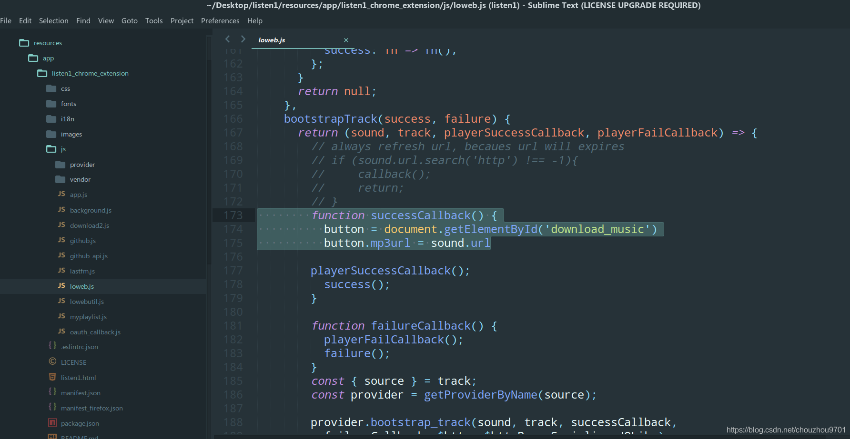Go forward with the right arrow

243,39
